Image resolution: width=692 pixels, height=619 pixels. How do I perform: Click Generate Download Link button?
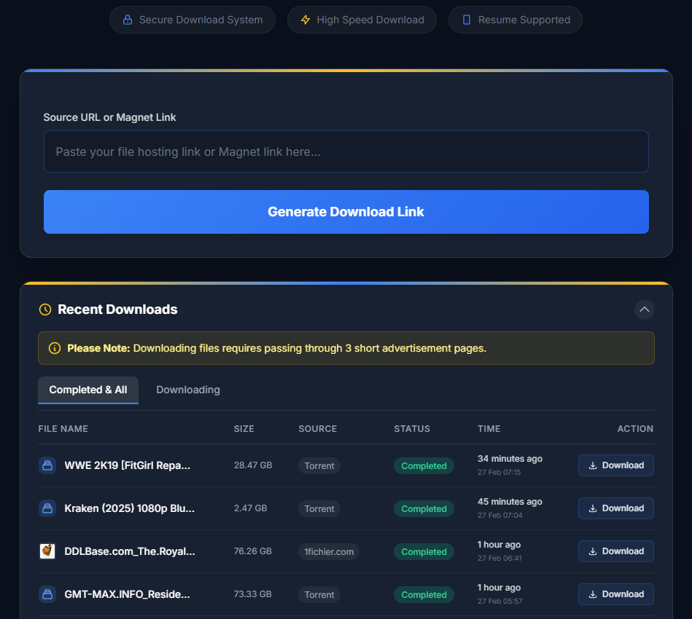click(346, 212)
